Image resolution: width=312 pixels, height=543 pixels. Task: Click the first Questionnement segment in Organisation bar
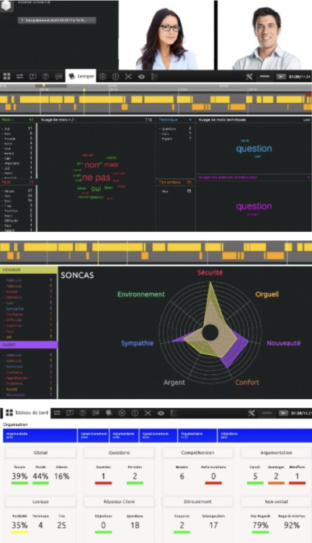tap(93, 435)
